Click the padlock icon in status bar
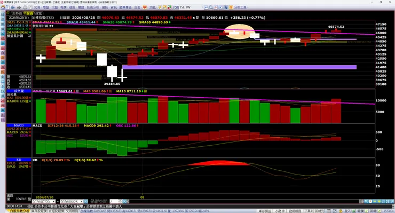The width and height of the screenshot is (395, 213). pyautogui.click(x=341, y=211)
